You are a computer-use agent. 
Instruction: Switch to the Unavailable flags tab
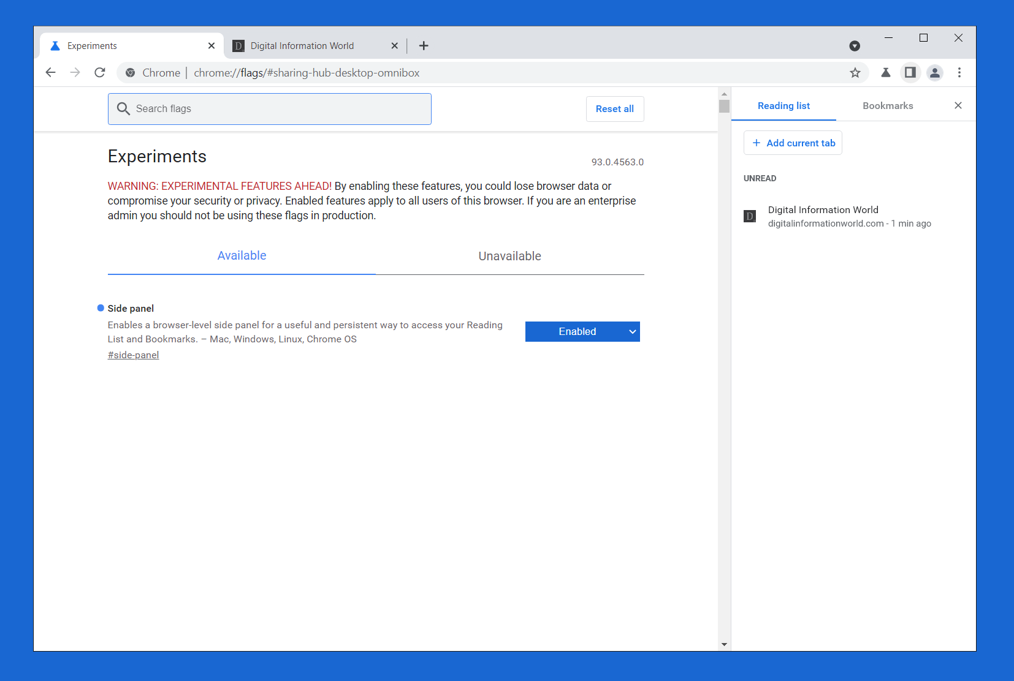point(509,256)
